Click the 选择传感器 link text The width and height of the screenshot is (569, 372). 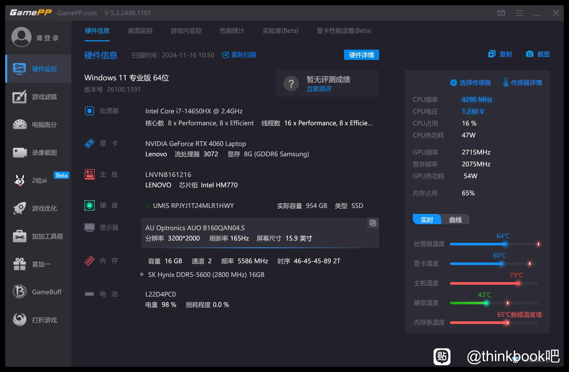[475, 83]
